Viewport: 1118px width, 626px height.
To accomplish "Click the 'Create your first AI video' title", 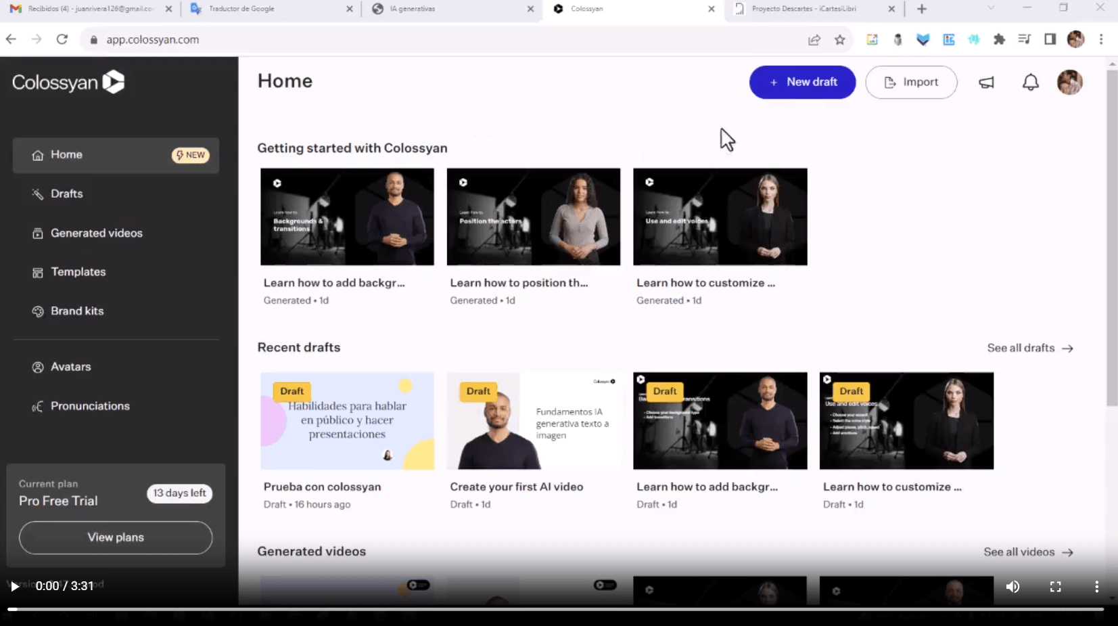I will pos(517,487).
